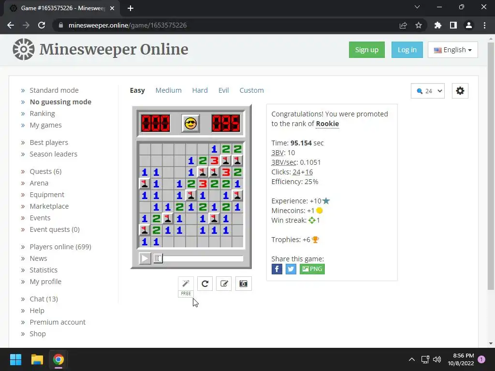Go back to previous page

(11, 25)
